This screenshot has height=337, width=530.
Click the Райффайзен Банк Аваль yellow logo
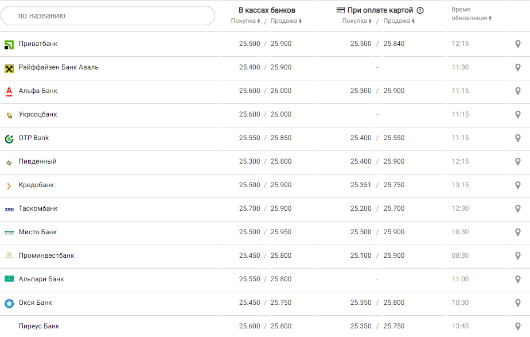coord(9,68)
